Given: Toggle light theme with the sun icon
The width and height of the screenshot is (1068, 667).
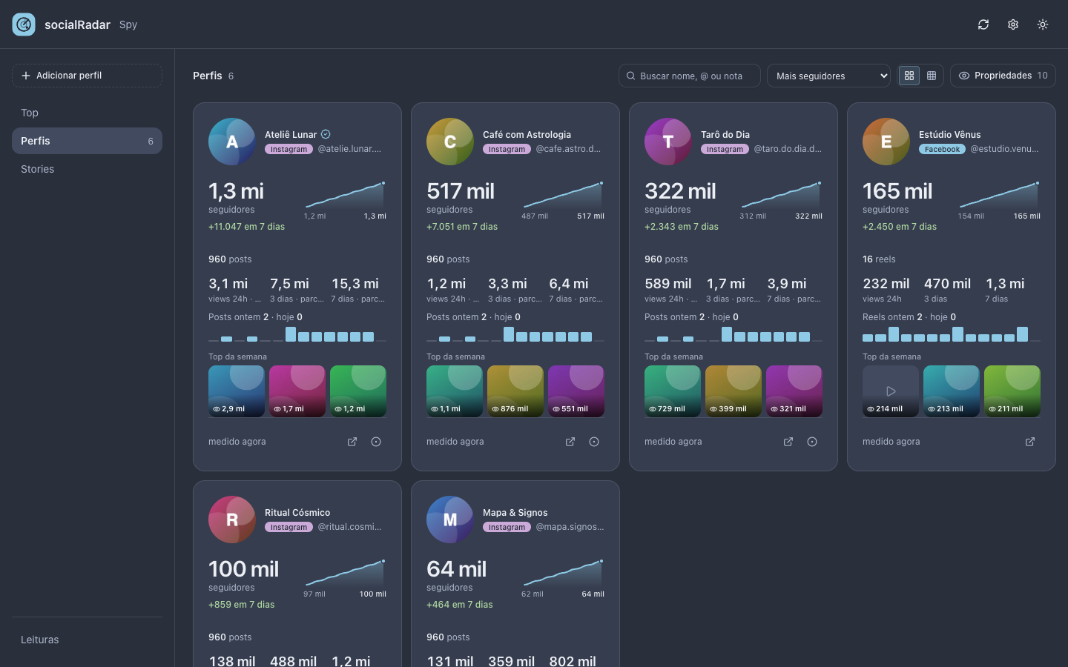Looking at the screenshot, I should pyautogui.click(x=1043, y=24).
